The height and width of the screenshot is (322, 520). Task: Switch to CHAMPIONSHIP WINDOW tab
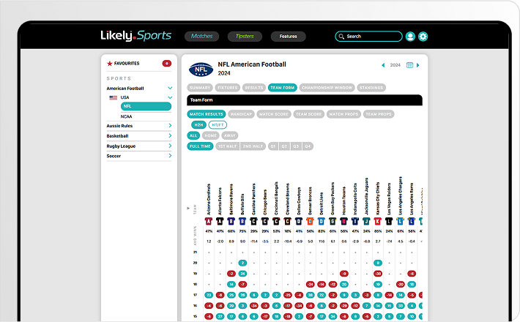click(x=327, y=88)
